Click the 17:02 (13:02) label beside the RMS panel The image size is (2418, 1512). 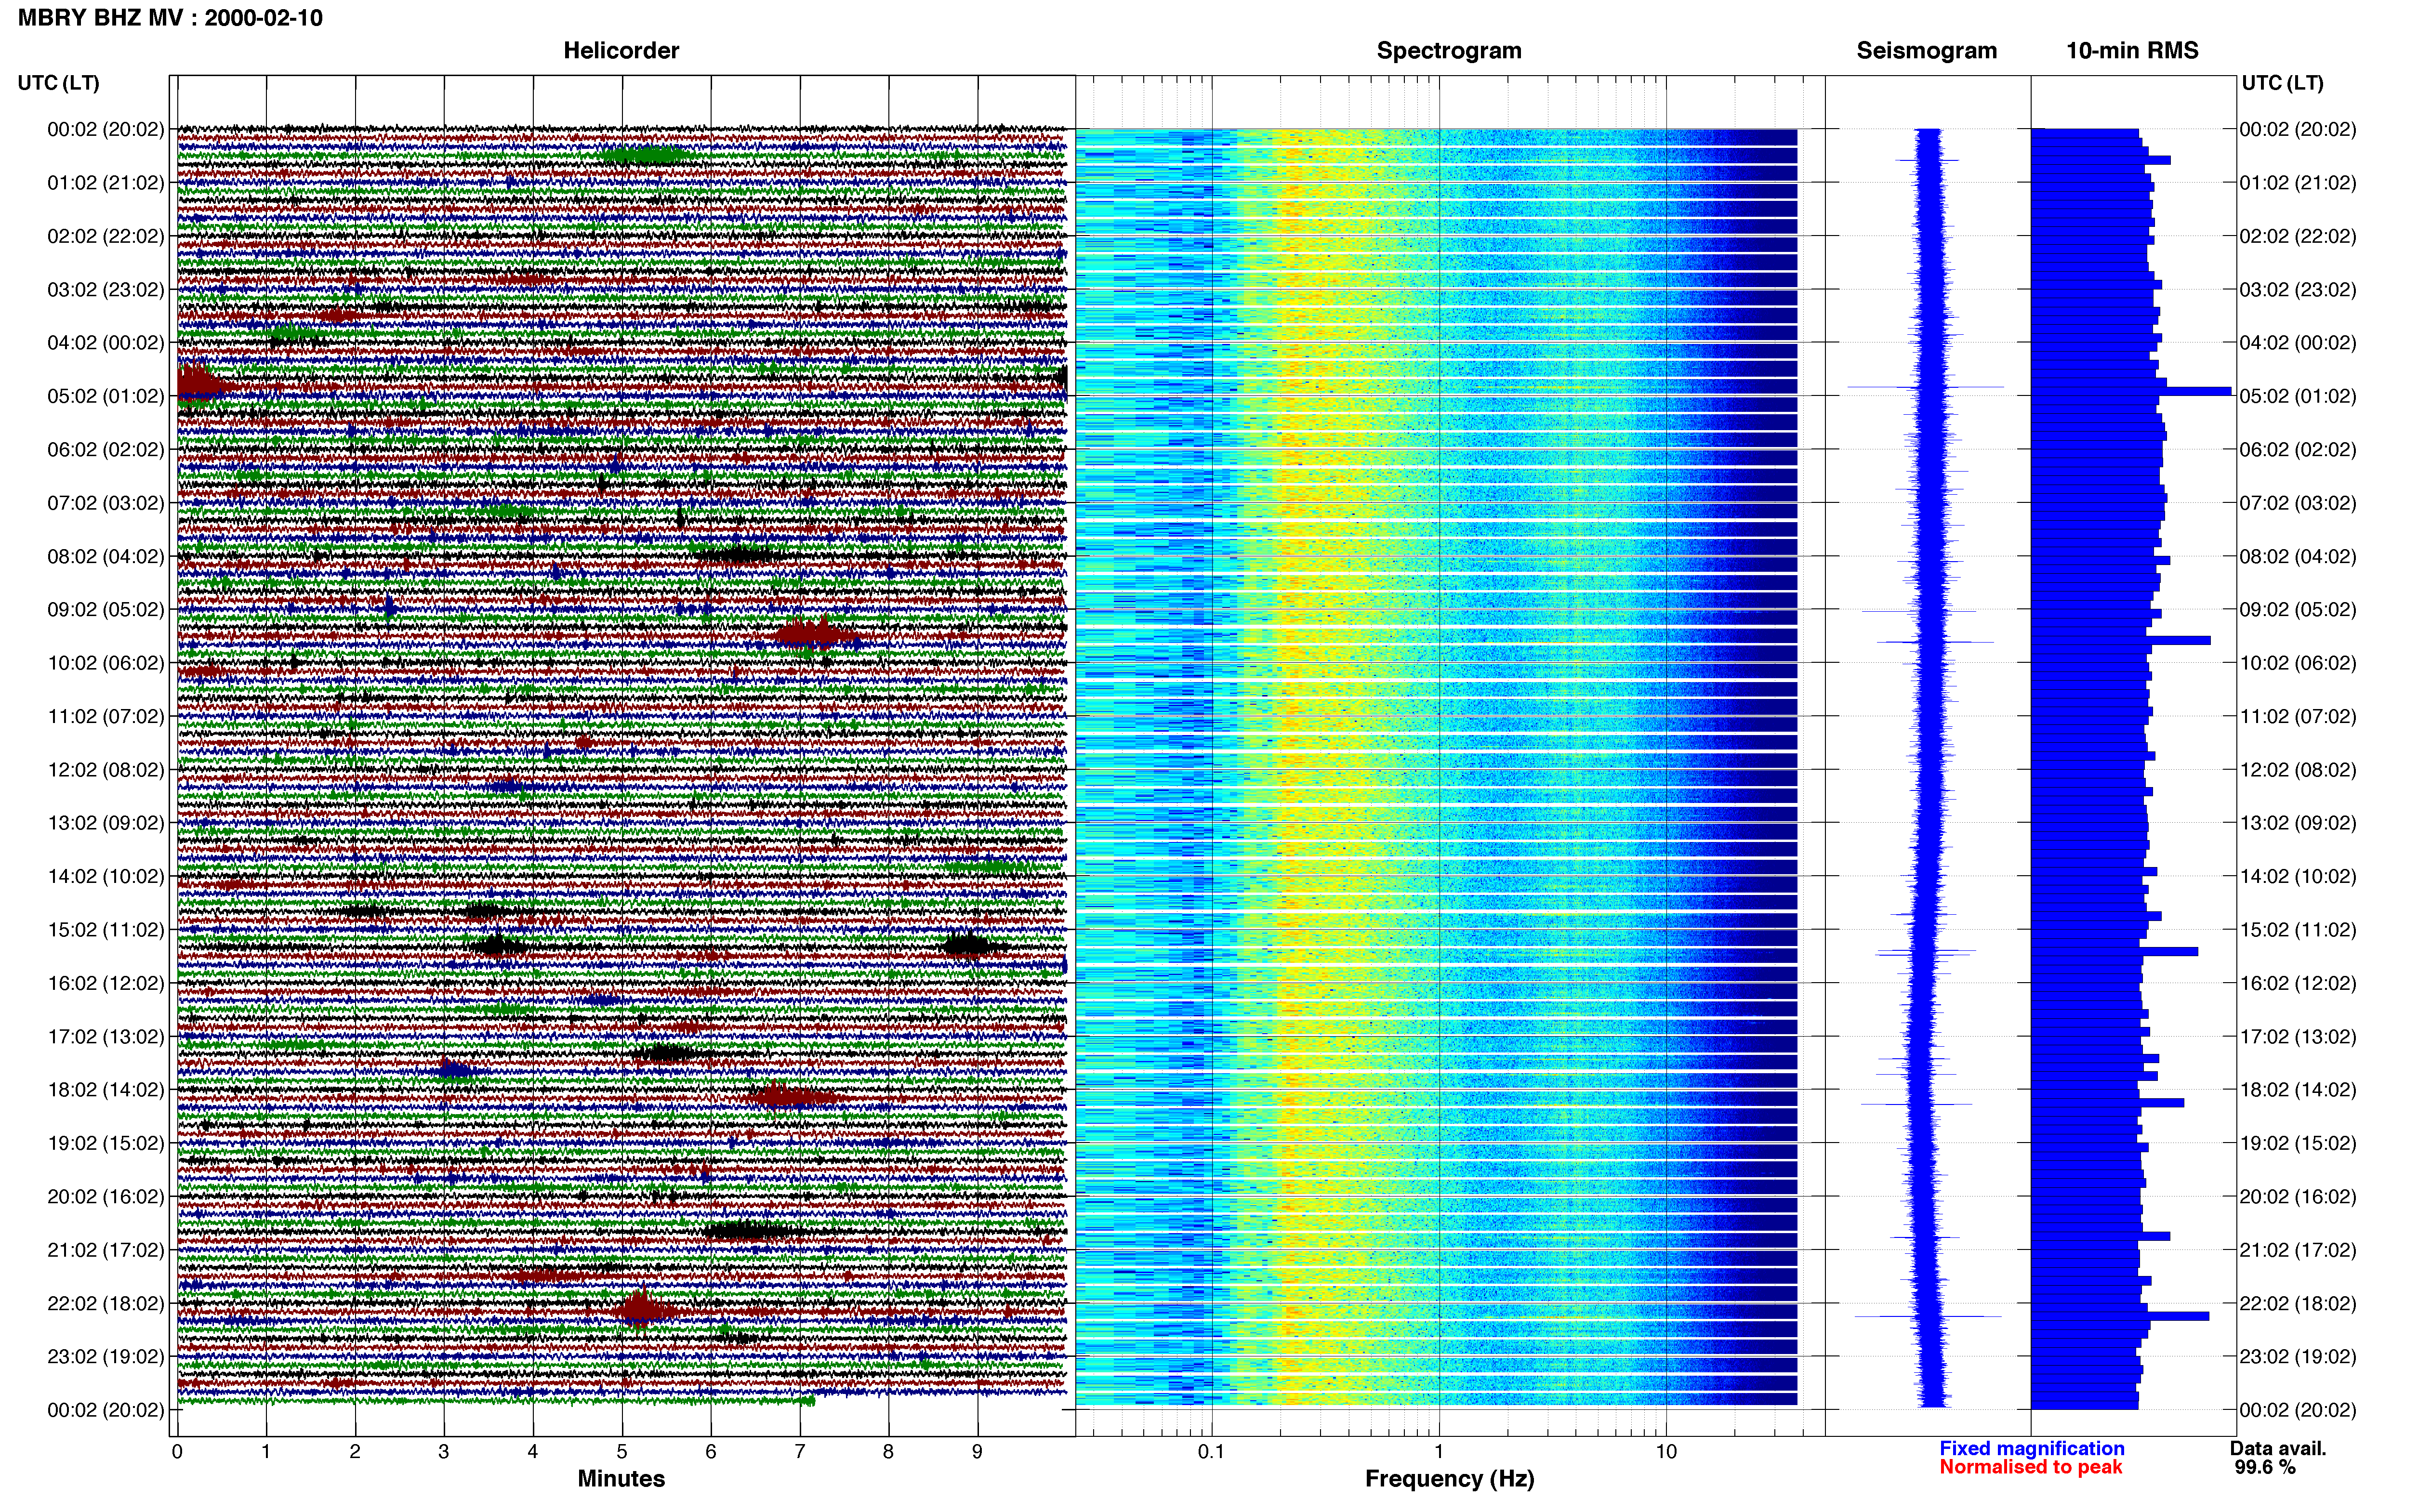click(x=2298, y=1037)
